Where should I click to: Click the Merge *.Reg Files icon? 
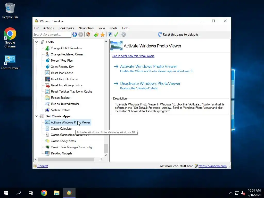point(47,60)
